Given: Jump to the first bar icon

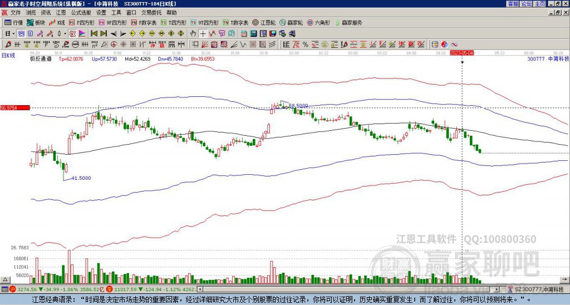Looking at the screenshot, I should point(94,34).
